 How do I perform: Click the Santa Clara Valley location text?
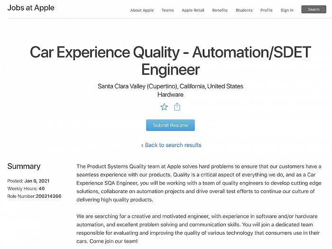point(170,86)
